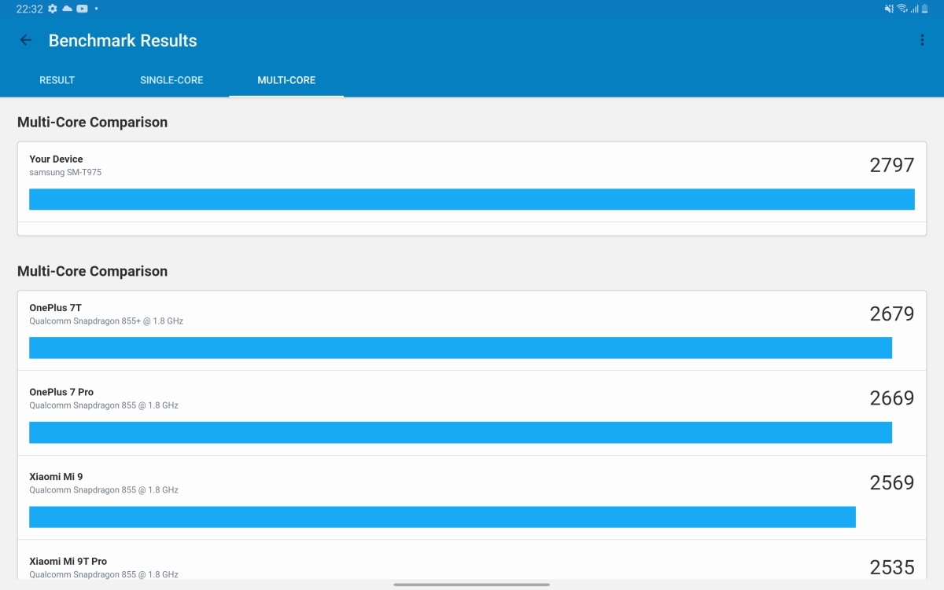Select the MULTI-CORE tab
The width and height of the screenshot is (944, 590).
pyautogui.click(x=286, y=80)
